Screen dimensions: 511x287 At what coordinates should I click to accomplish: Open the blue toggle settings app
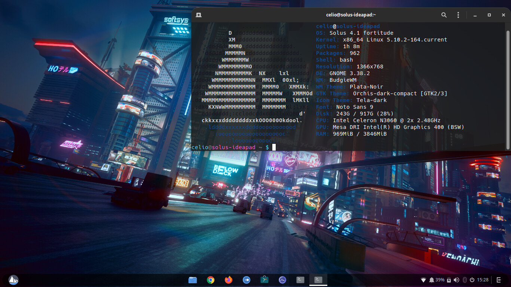(247, 280)
